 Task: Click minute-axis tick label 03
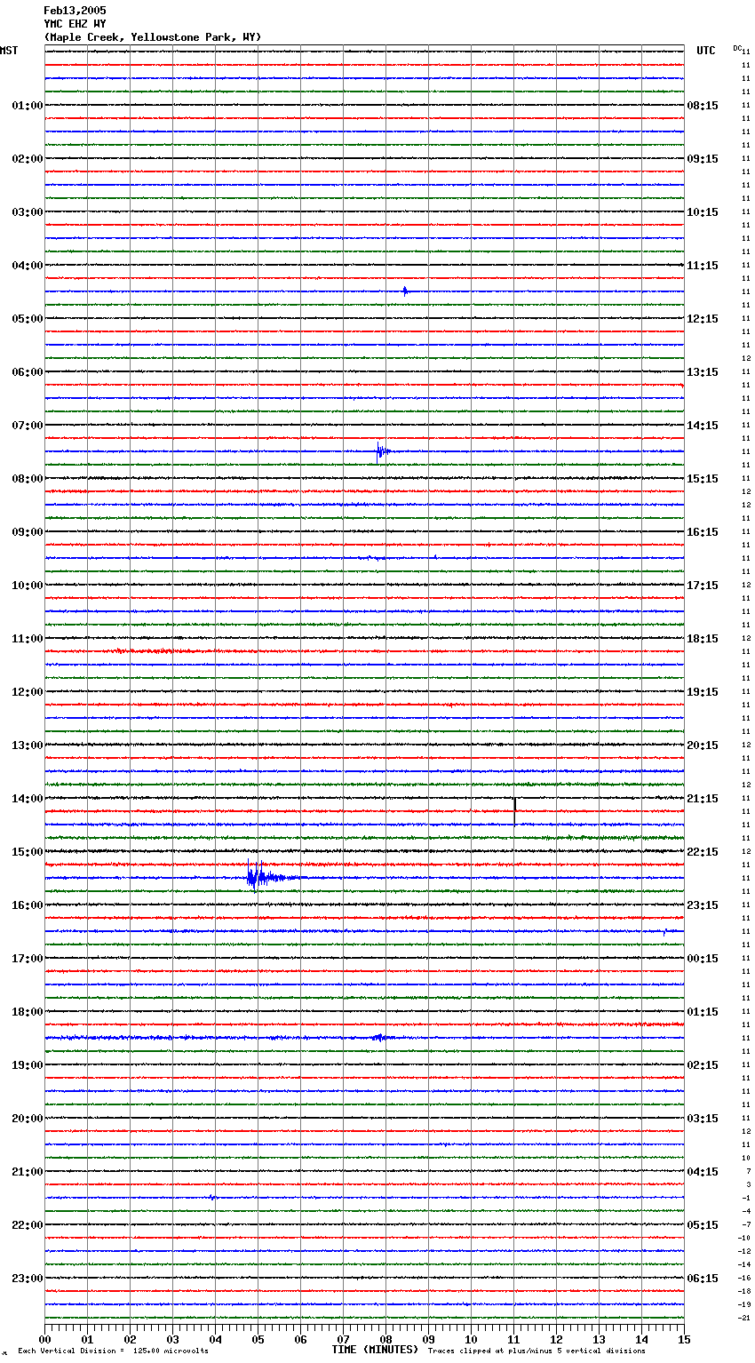point(172,1339)
